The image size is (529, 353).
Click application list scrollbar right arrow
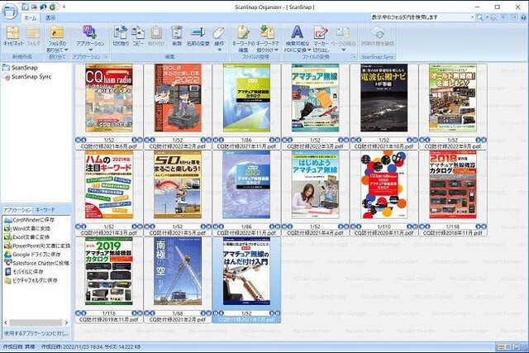(66, 322)
